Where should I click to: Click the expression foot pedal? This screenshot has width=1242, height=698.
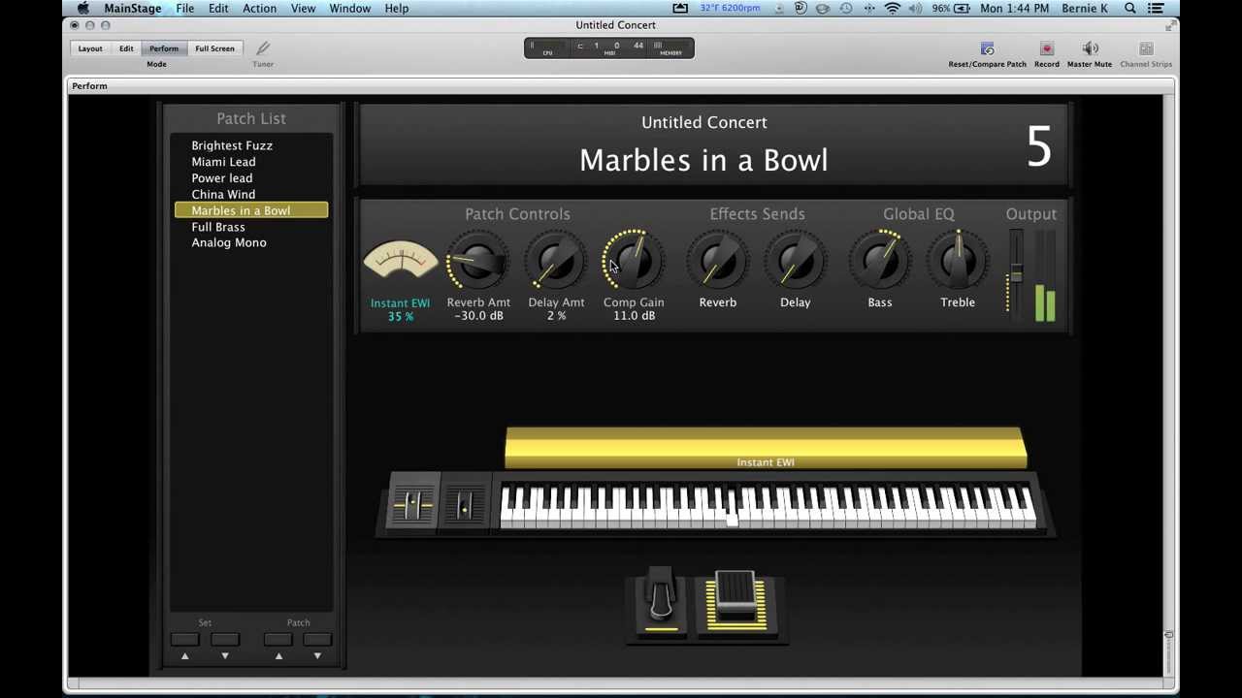(x=735, y=601)
